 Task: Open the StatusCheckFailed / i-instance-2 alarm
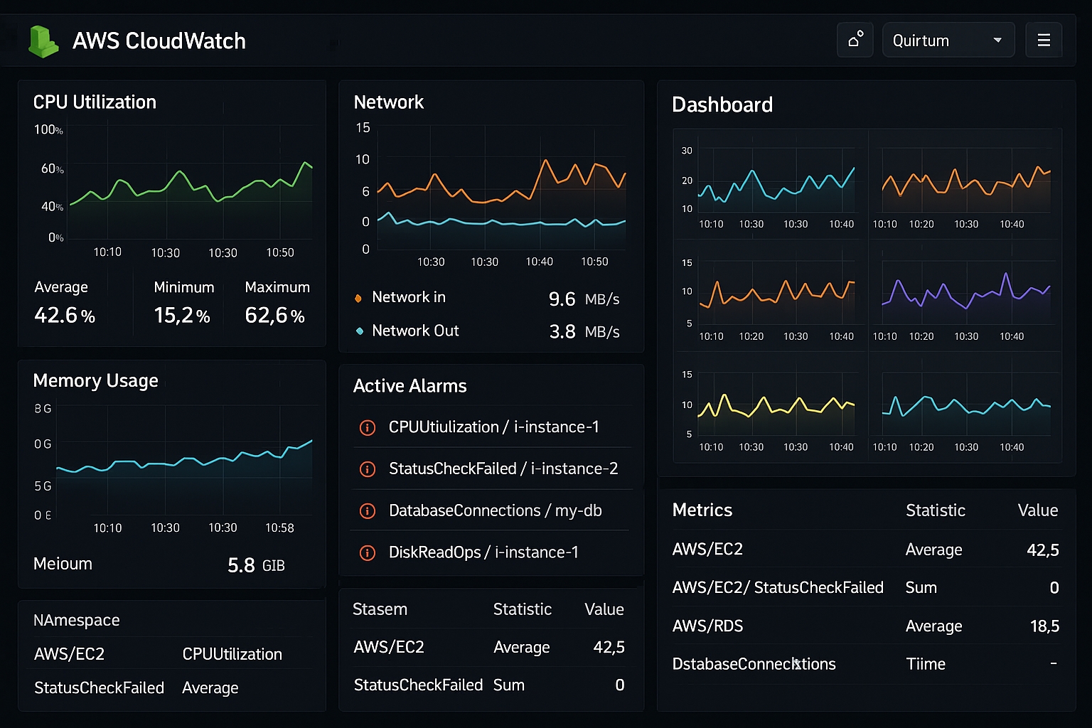click(491, 469)
